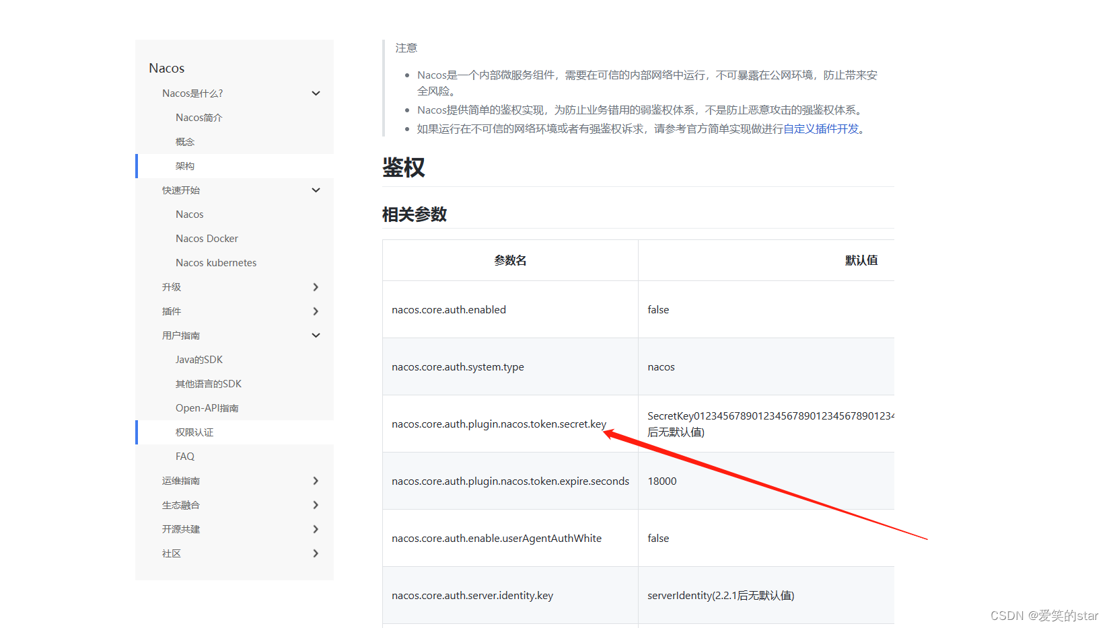
Task: Open the "Nacos kubernetes" page
Action: (x=215, y=262)
